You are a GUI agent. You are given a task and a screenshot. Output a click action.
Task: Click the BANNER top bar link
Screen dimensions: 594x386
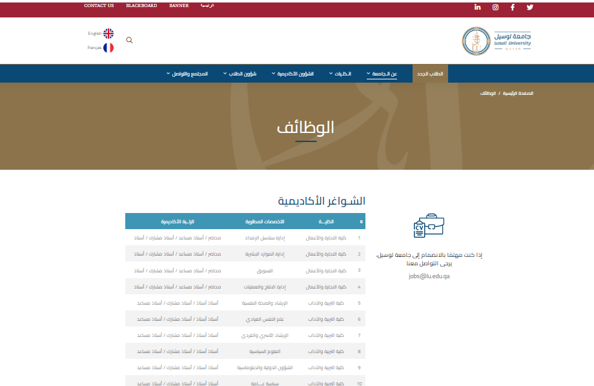pos(179,5)
